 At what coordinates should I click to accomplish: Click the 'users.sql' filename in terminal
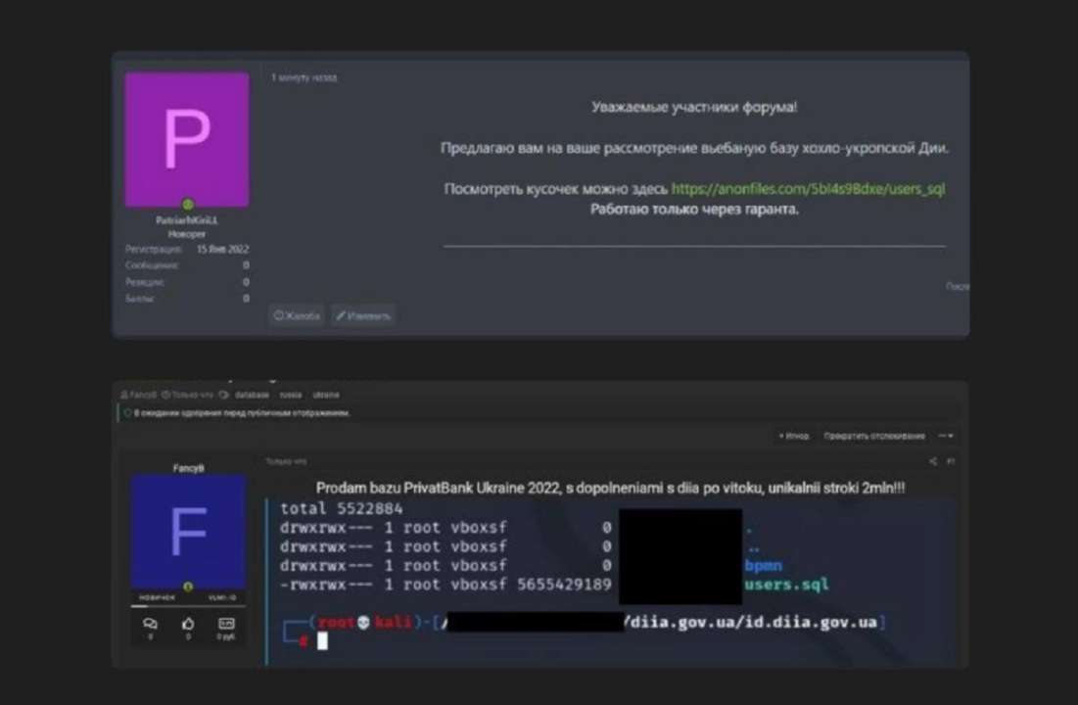pyautogui.click(x=786, y=585)
